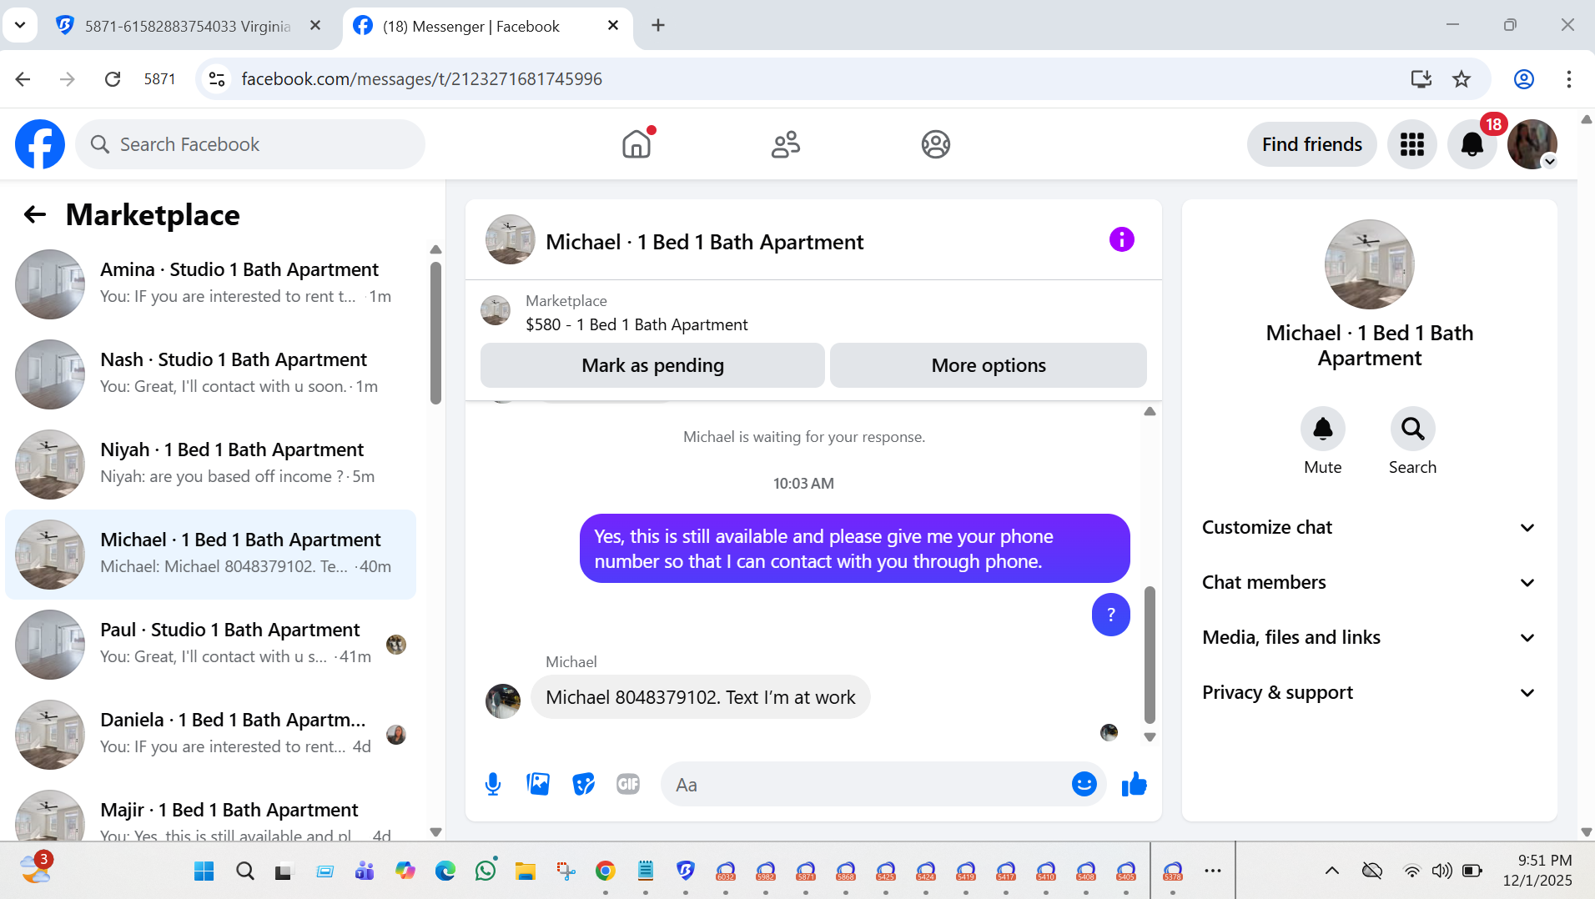Open Chrome three-dot menu

click(x=1569, y=79)
